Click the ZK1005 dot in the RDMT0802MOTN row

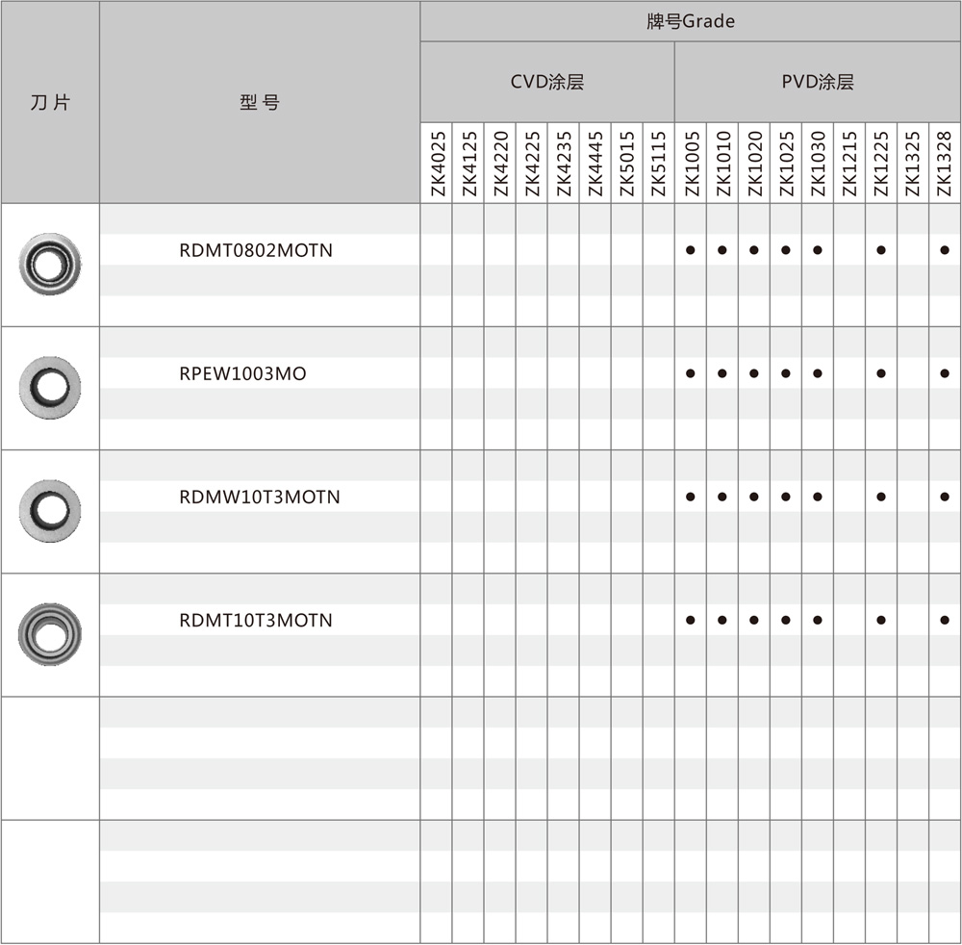click(690, 250)
